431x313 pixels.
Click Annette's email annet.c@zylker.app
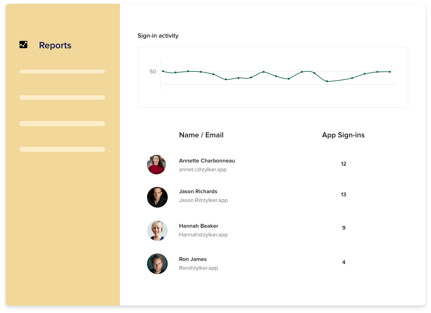(203, 169)
